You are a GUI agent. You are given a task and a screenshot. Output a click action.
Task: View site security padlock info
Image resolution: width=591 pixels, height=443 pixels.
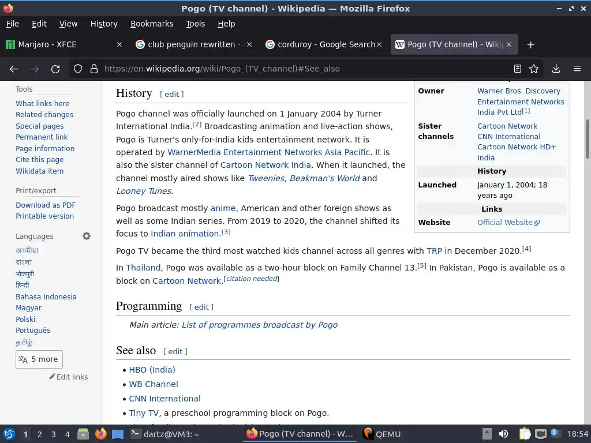(94, 69)
